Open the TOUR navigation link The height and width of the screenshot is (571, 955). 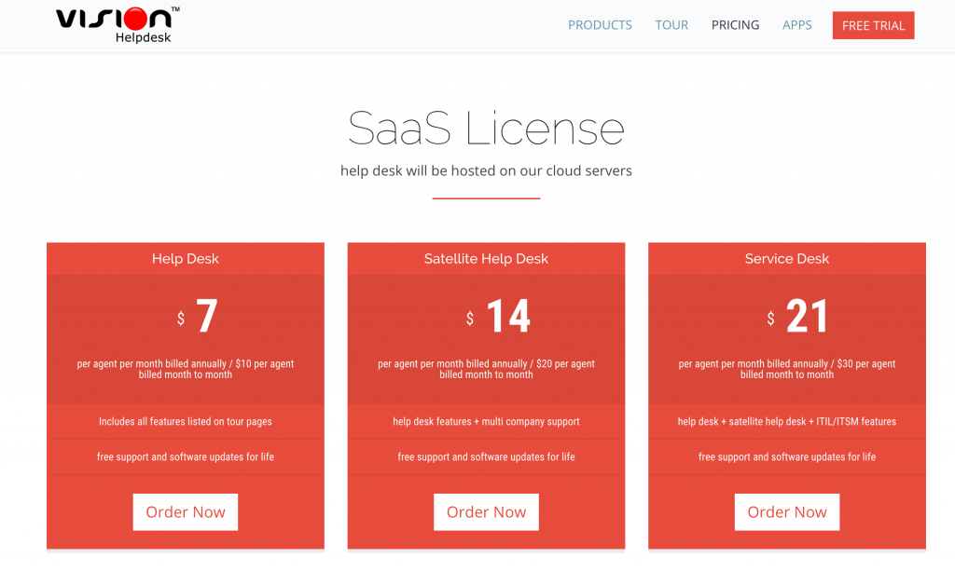(x=671, y=25)
